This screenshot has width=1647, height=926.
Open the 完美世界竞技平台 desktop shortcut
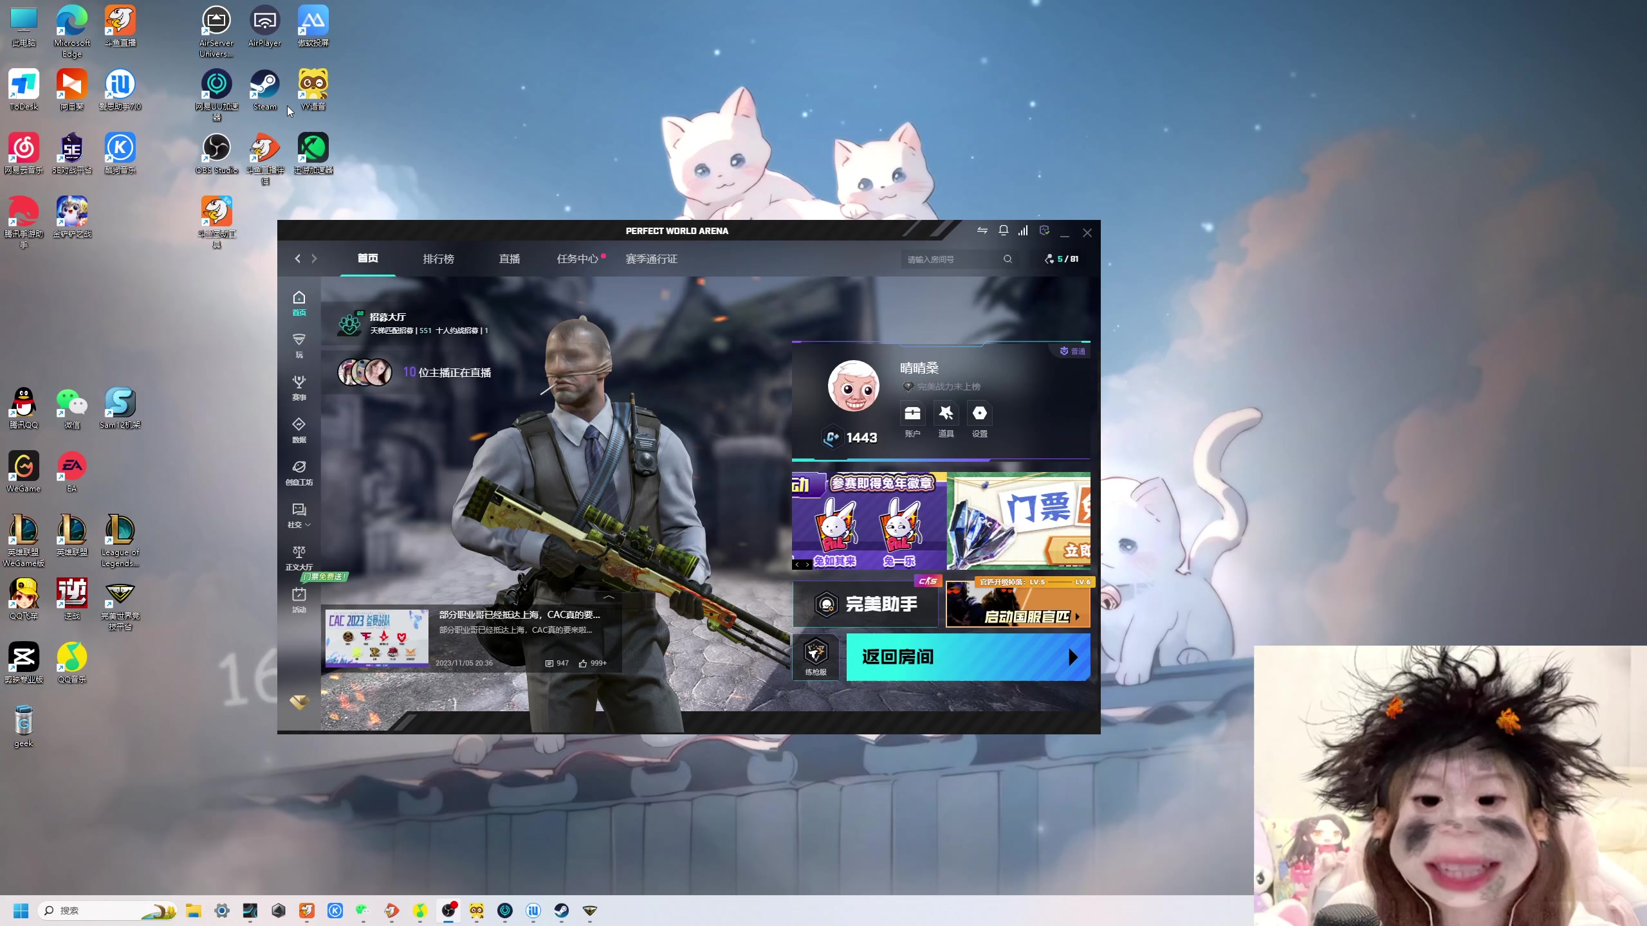click(120, 604)
